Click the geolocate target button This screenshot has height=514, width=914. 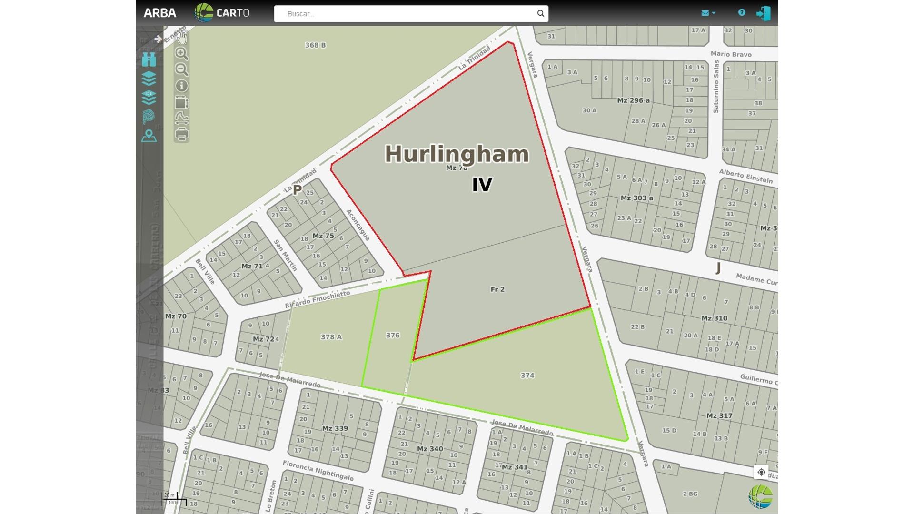point(761,472)
